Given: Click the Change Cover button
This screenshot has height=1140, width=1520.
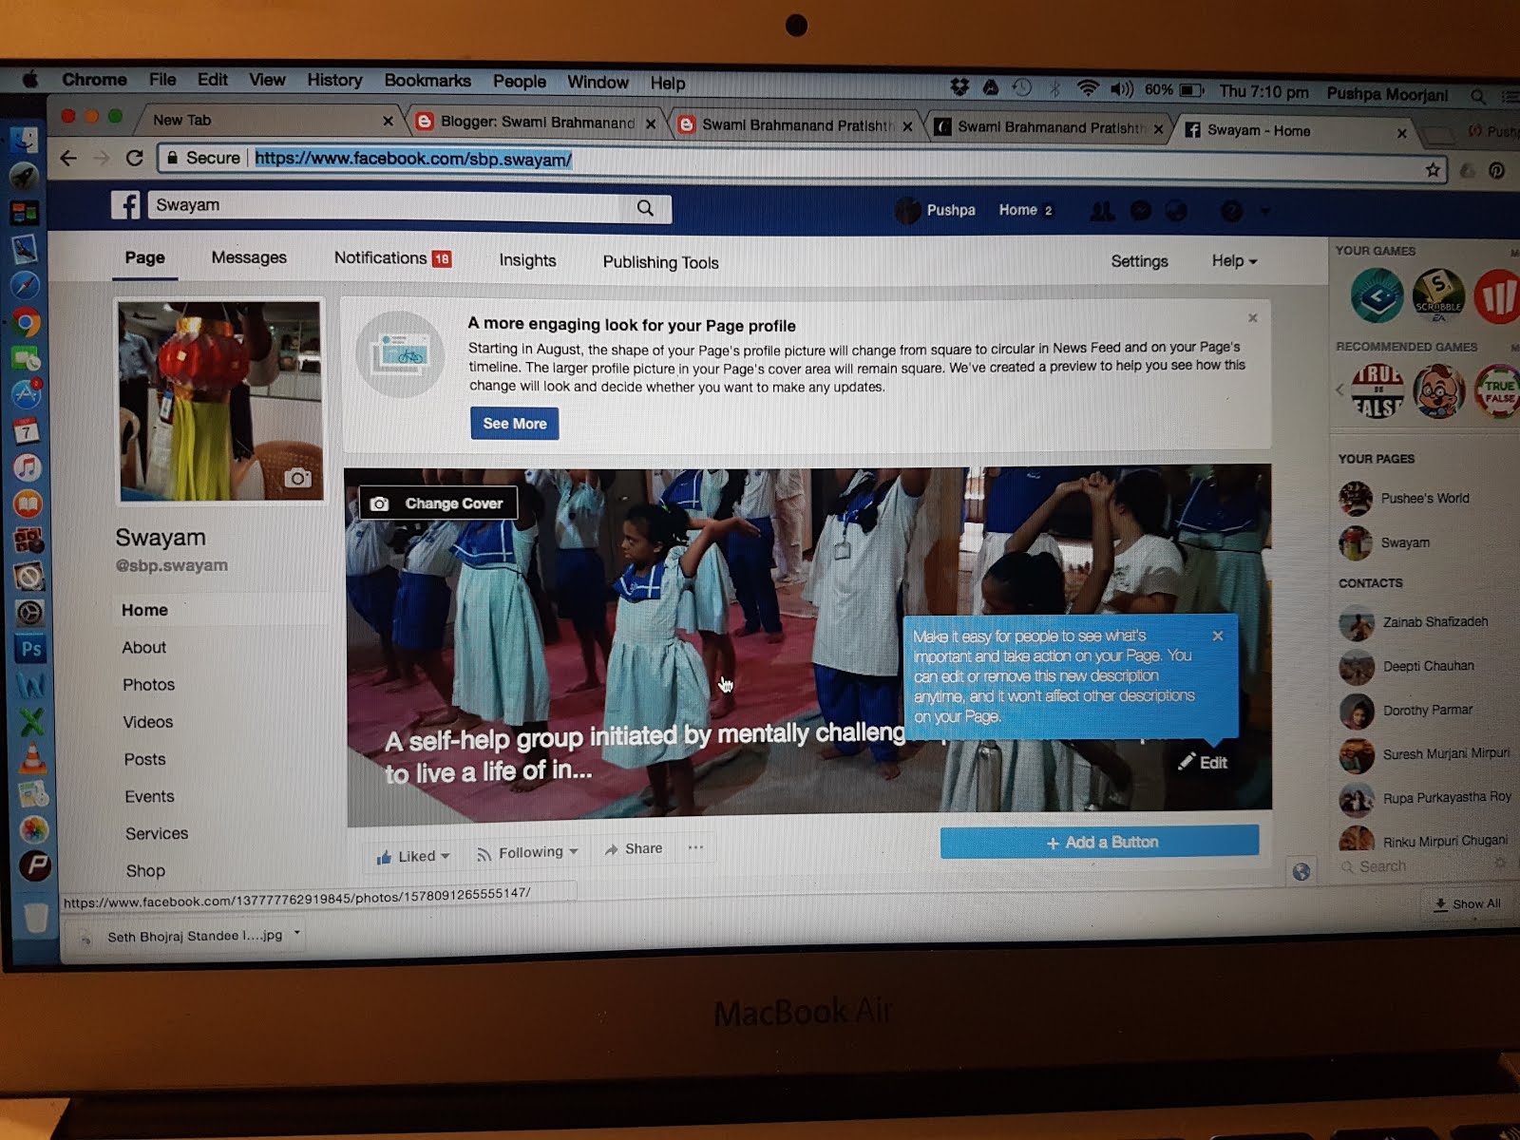Looking at the screenshot, I should (438, 503).
